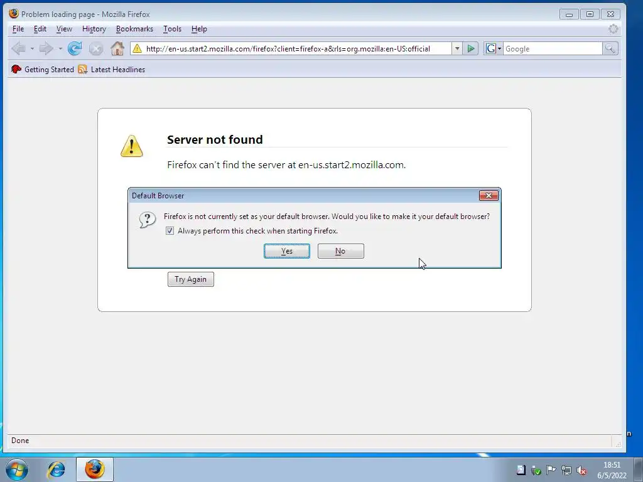This screenshot has width=643, height=482.
Task: Open the Edit menu
Action: coord(40,29)
